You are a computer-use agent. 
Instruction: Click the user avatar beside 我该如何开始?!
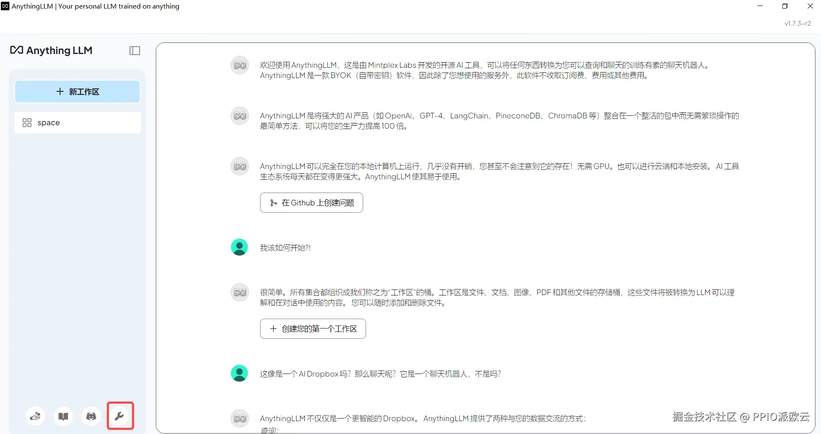click(239, 247)
